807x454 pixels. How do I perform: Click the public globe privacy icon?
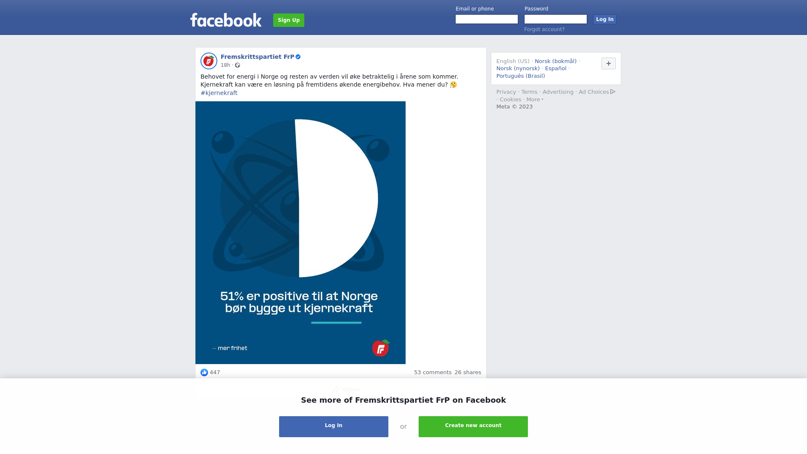coord(237,65)
